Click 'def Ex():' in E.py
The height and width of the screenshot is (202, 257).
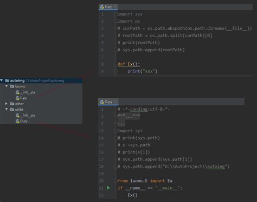point(128,64)
